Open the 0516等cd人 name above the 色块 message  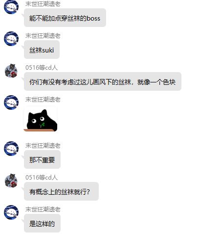pos(42,67)
